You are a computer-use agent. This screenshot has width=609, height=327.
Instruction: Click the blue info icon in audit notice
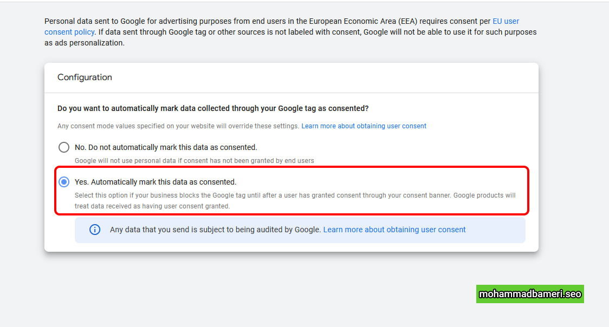(95, 230)
